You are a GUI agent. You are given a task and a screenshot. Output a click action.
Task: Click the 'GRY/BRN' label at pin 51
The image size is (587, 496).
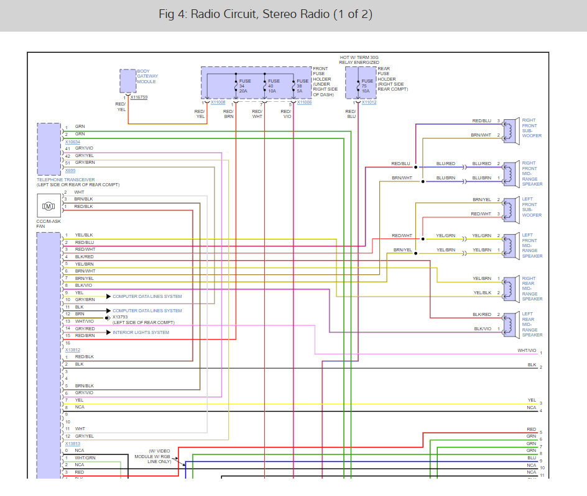click(85, 163)
